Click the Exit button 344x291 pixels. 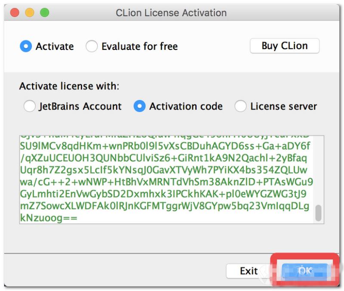(x=249, y=271)
